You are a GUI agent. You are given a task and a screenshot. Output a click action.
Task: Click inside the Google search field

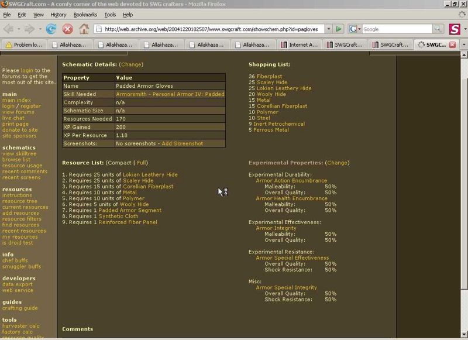397,29
